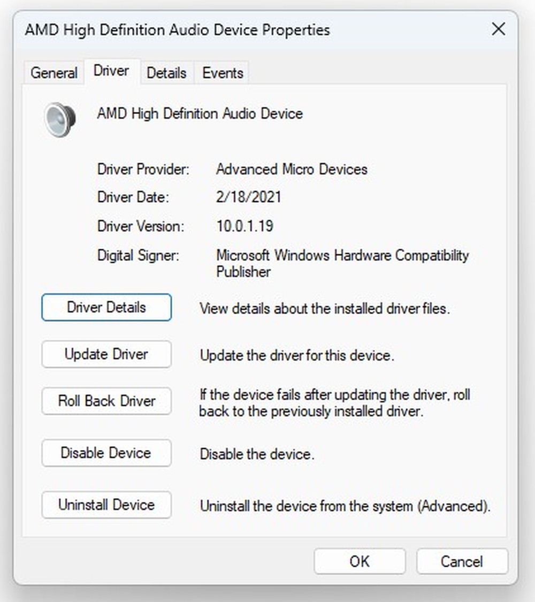Screen dimensions: 535x602
Task: Click the driver version 10.0.1.19
Action: tap(245, 226)
